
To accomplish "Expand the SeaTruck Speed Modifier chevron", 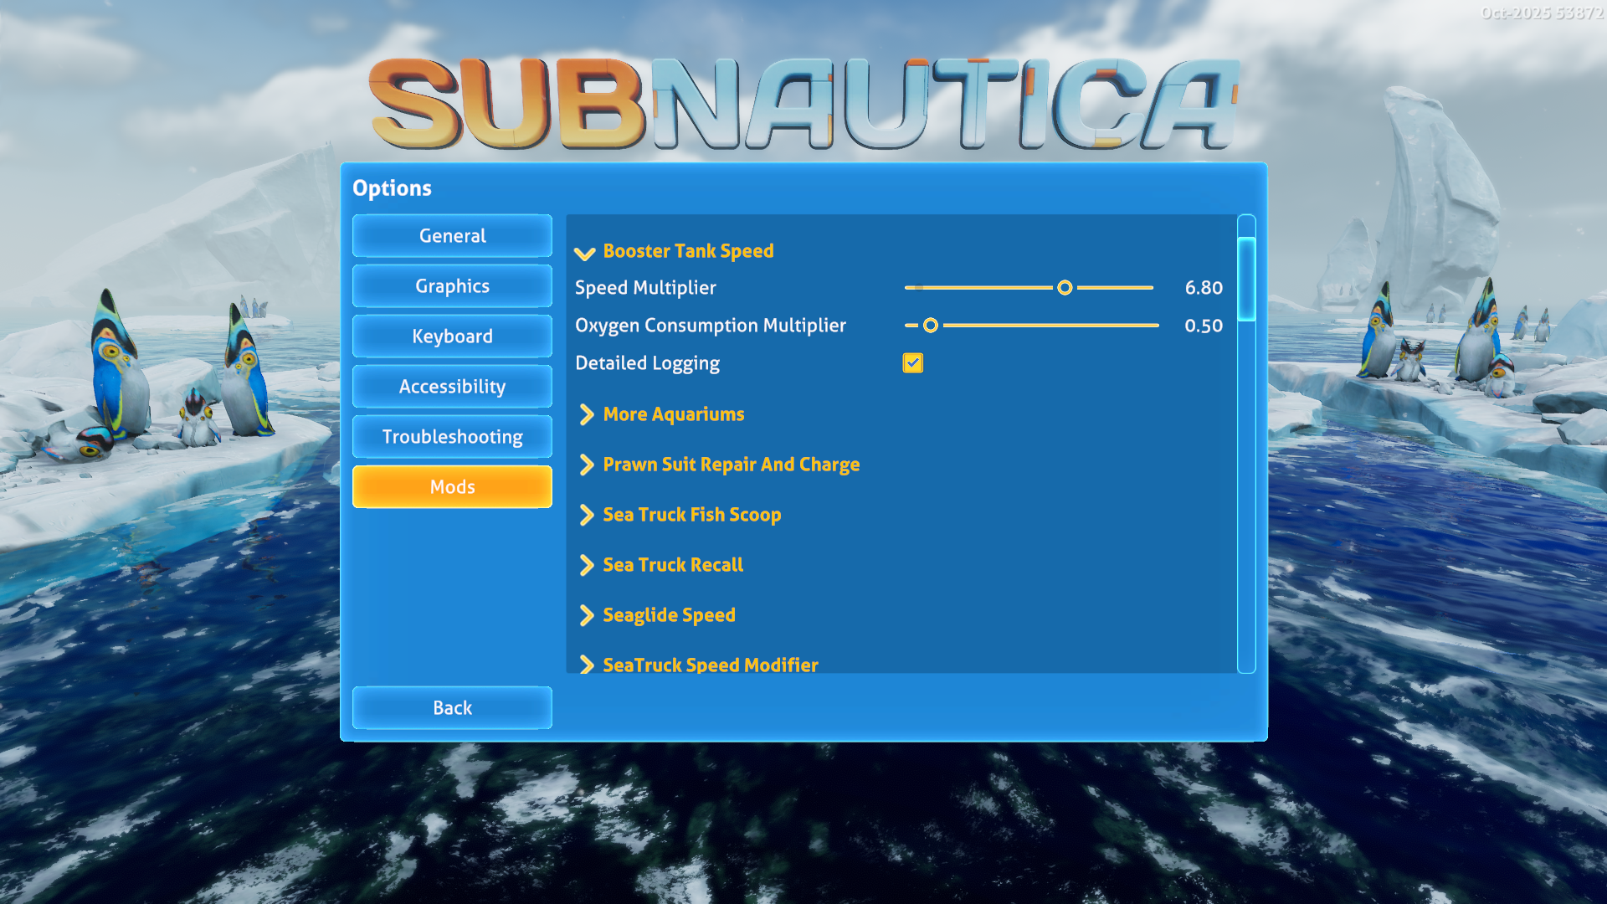I will click(x=587, y=665).
